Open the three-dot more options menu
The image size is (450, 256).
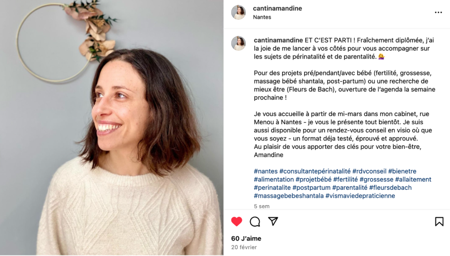(x=438, y=12)
